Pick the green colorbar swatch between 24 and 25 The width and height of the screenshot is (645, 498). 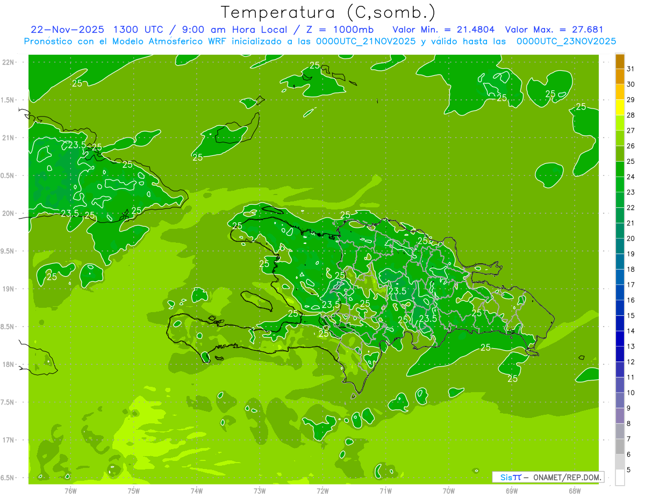click(x=620, y=169)
